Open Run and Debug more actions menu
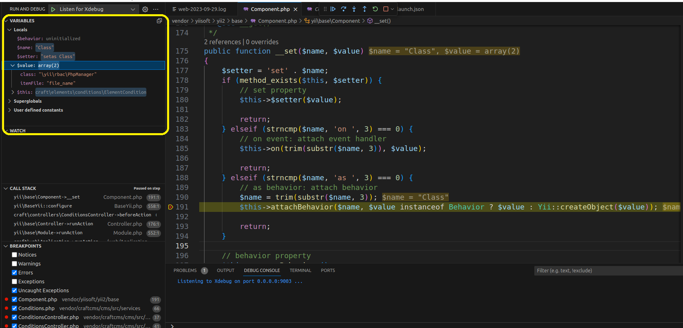This screenshot has width=683, height=328. [x=156, y=9]
